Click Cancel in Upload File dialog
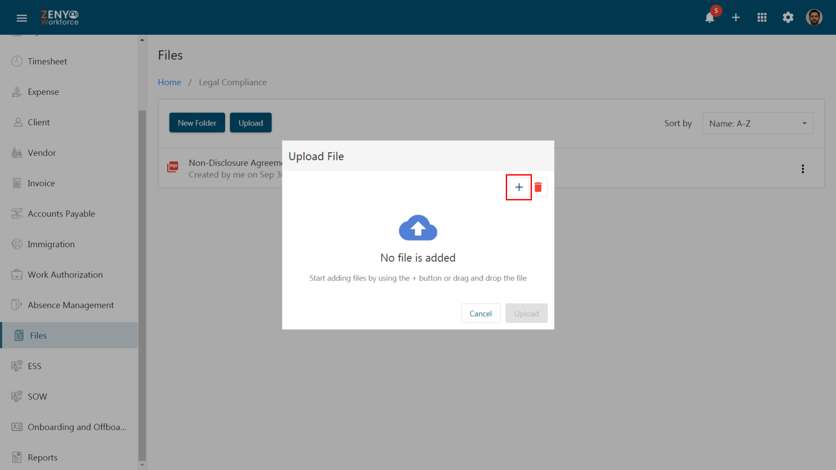This screenshot has height=470, width=836. [x=480, y=313]
